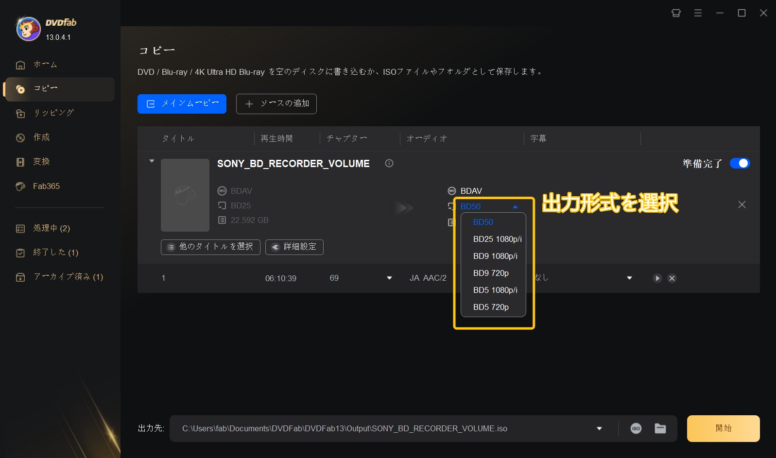Screen dimensions: 776x458
Task: Open the skin shirt icon in titlebar
Action: click(x=676, y=13)
